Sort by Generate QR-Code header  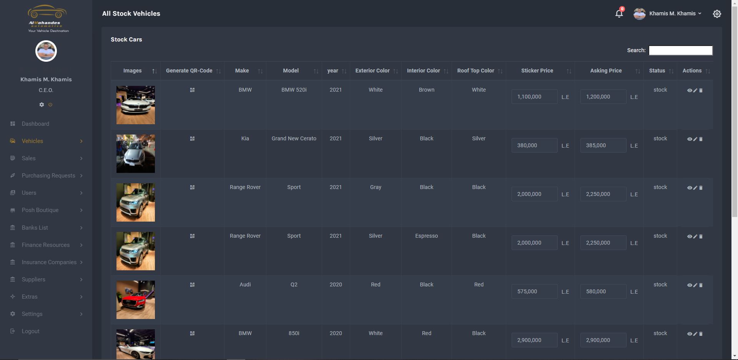192,71
